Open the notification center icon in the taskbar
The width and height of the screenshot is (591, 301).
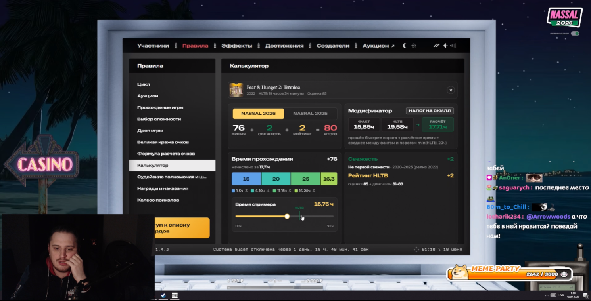(x=585, y=295)
